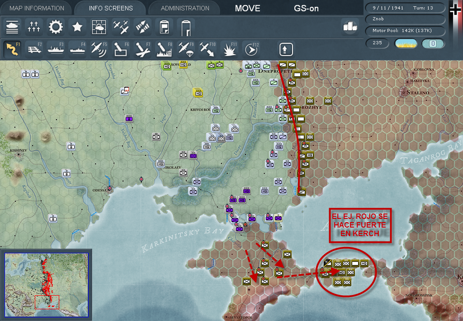Open the flagged document report icon

click(164, 27)
